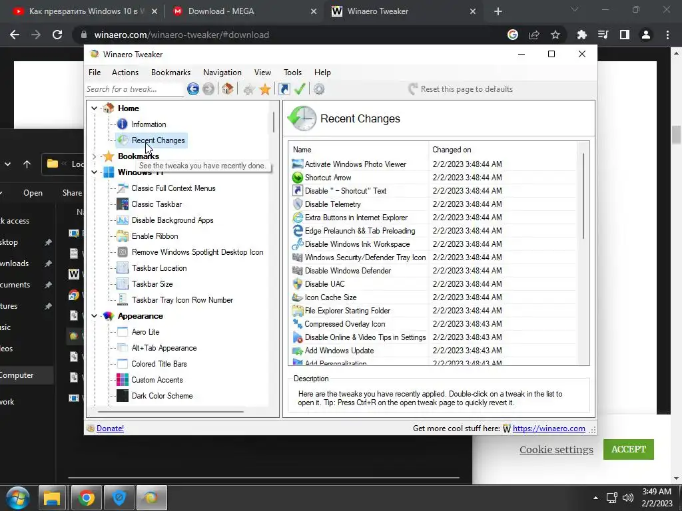Viewport: 682px width, 511px height.
Task: Select Disable Windows Ink Workspace row
Action: click(x=432, y=244)
